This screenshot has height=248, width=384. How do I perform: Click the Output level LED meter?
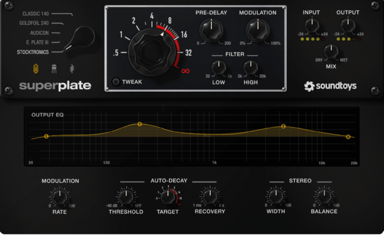(349, 39)
